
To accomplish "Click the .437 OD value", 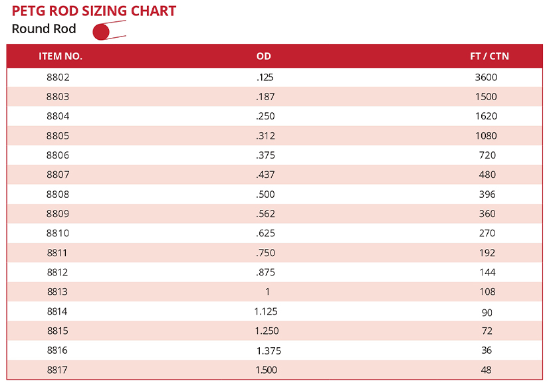I will coord(265,175).
